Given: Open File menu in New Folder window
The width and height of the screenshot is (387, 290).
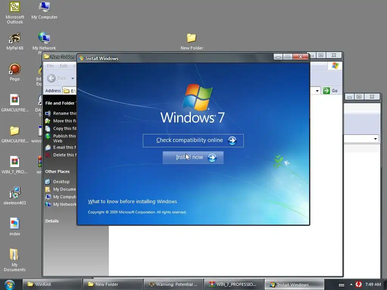Looking at the screenshot, I should (50, 66).
